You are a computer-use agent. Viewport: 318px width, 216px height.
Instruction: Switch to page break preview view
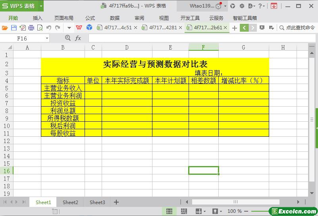click(184, 211)
